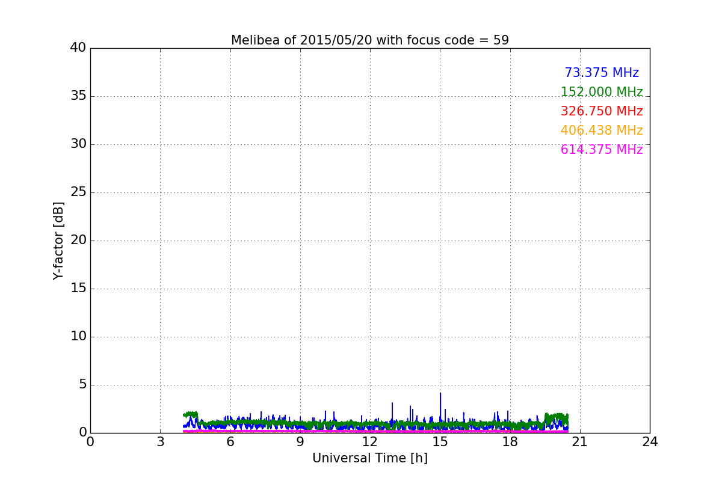Click the x-axis tick label 6
This screenshot has height=481, width=722.
(230, 442)
